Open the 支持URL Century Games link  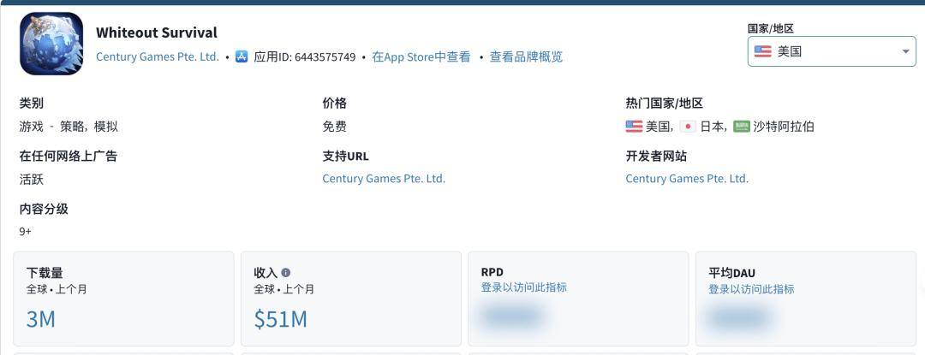tap(384, 179)
